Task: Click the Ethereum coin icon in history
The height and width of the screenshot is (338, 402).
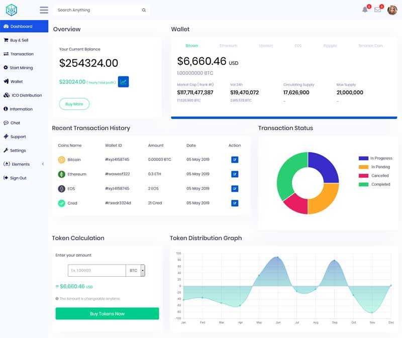Action: 61,174
